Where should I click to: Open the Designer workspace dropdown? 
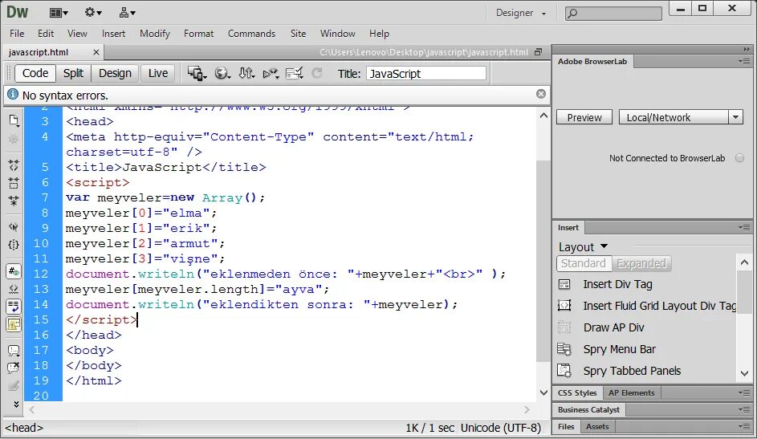pyautogui.click(x=520, y=13)
